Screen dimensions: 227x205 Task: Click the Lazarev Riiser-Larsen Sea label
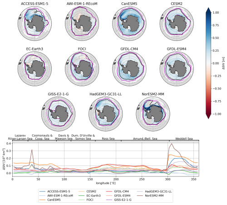tap(20, 137)
